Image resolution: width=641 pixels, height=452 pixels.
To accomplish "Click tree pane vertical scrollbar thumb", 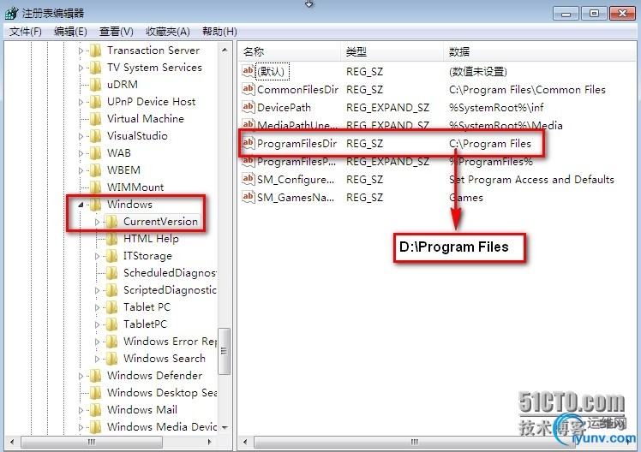I will coord(224,351).
